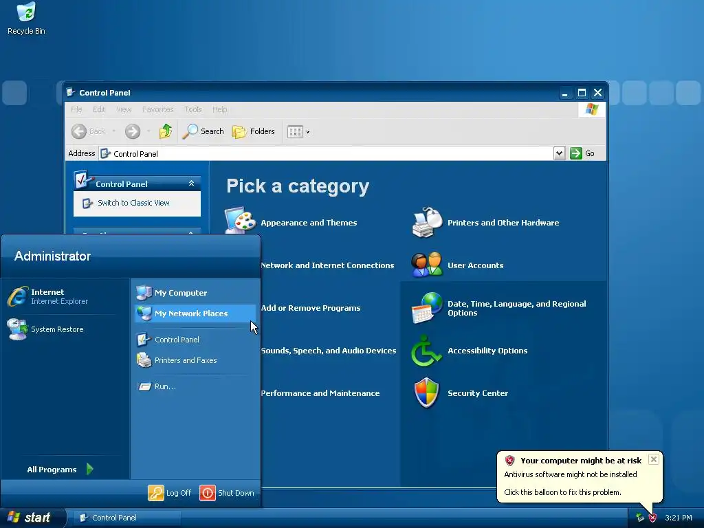Toggle the Folders pane button
Screen dimensions: 704x528
pos(253,131)
